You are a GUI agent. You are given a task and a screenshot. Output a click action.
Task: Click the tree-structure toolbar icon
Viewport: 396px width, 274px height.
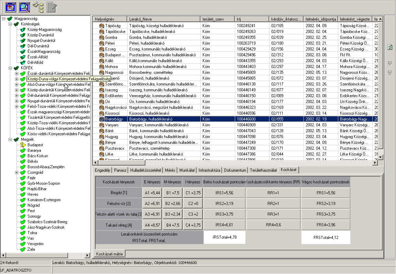click(x=38, y=7)
